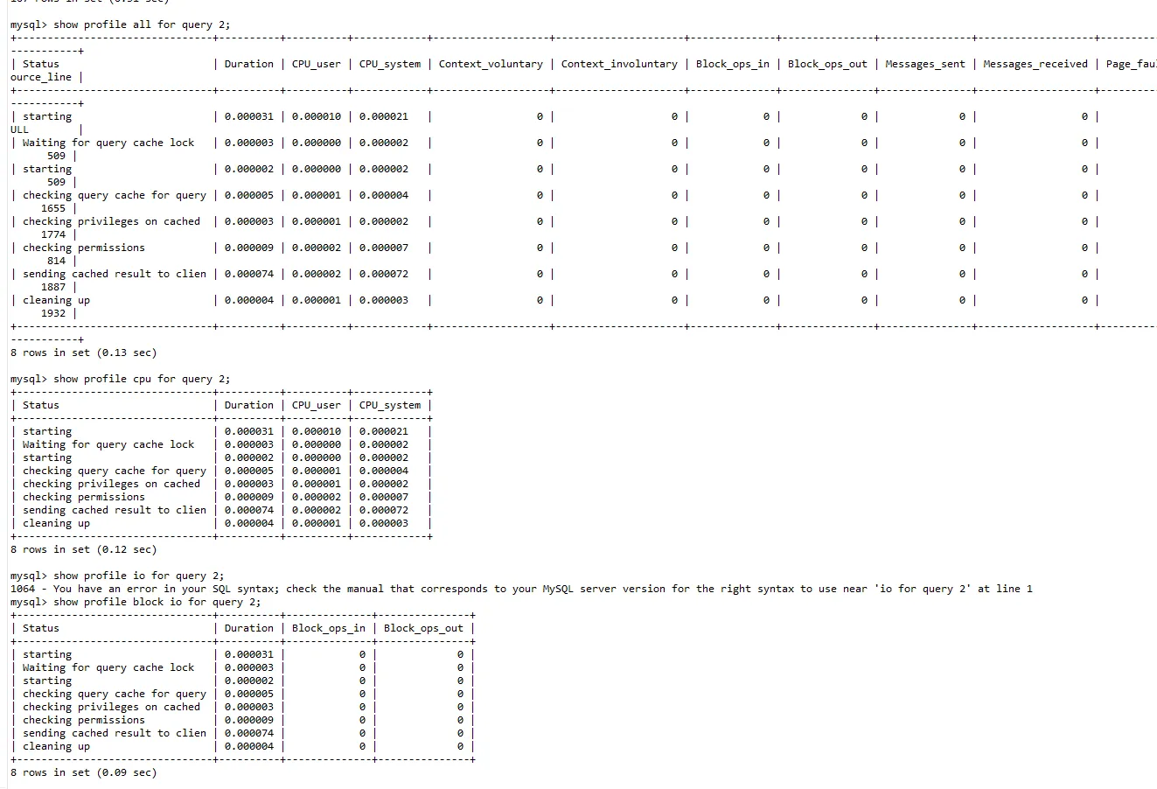Click the wrapped 'ource_line' header text
The image size is (1157, 789).
41,77
